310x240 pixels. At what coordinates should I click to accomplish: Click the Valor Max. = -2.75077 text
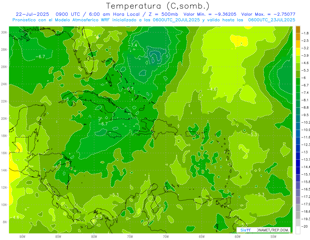pos(268,14)
